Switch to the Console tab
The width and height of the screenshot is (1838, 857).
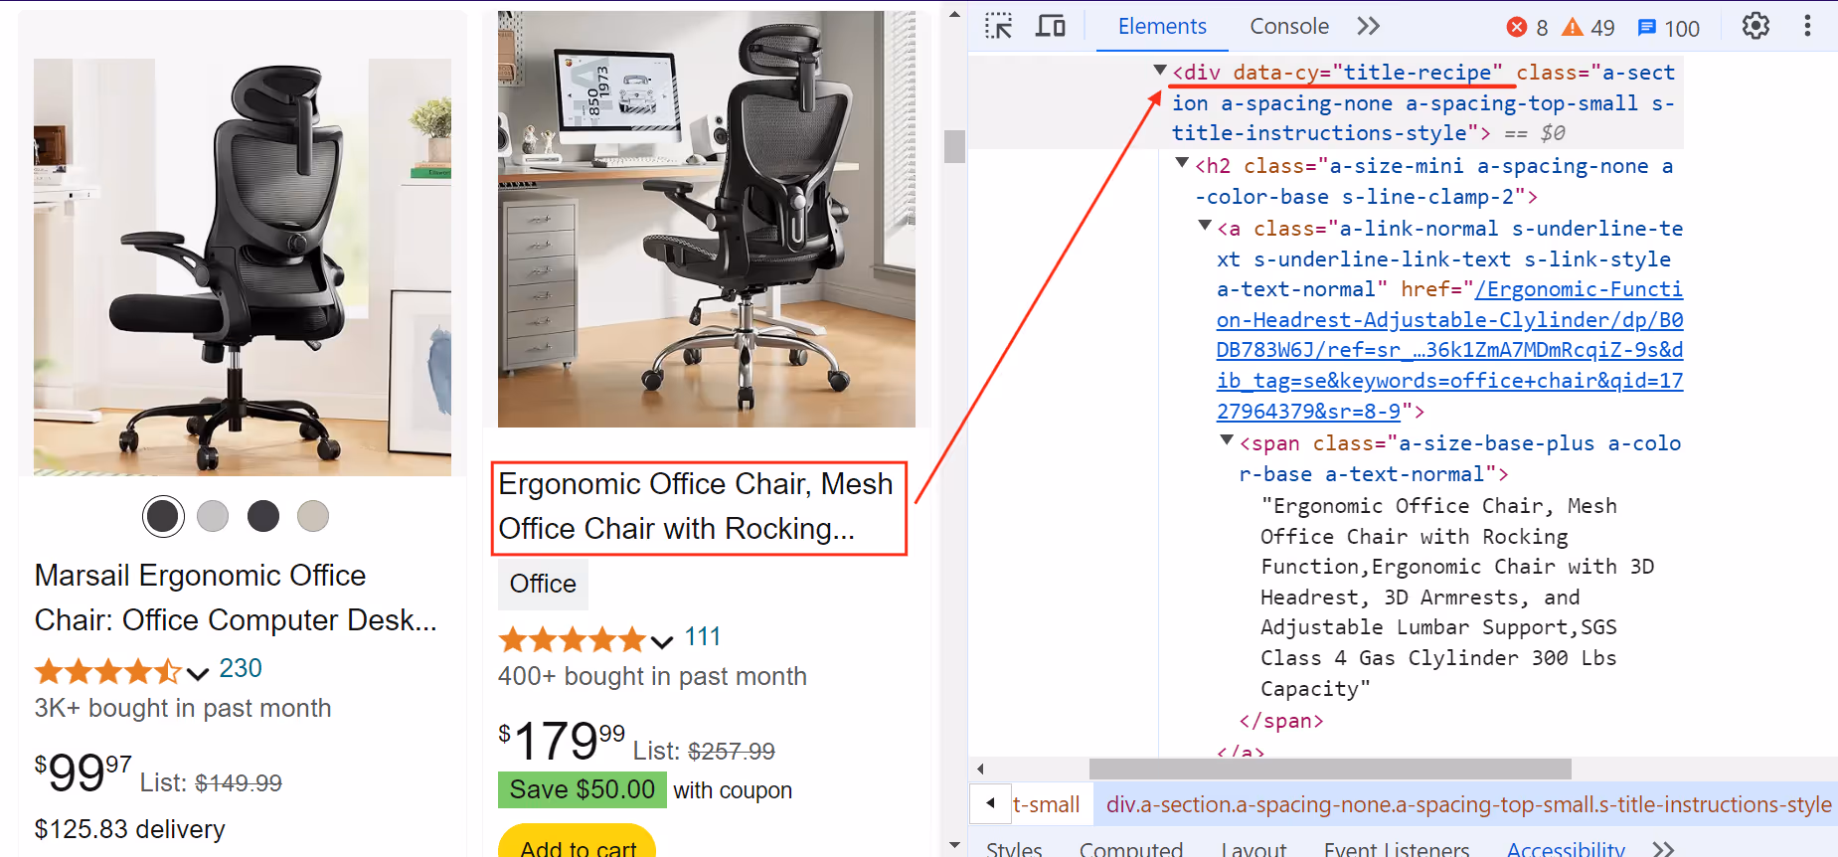(x=1289, y=26)
